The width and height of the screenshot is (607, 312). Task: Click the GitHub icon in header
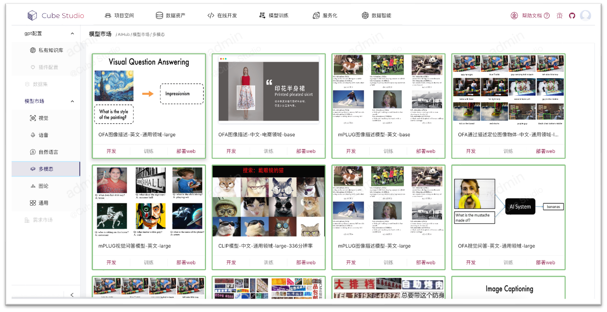572,16
